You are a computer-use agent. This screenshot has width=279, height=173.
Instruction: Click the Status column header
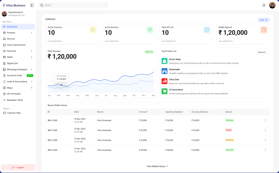pos(228,112)
